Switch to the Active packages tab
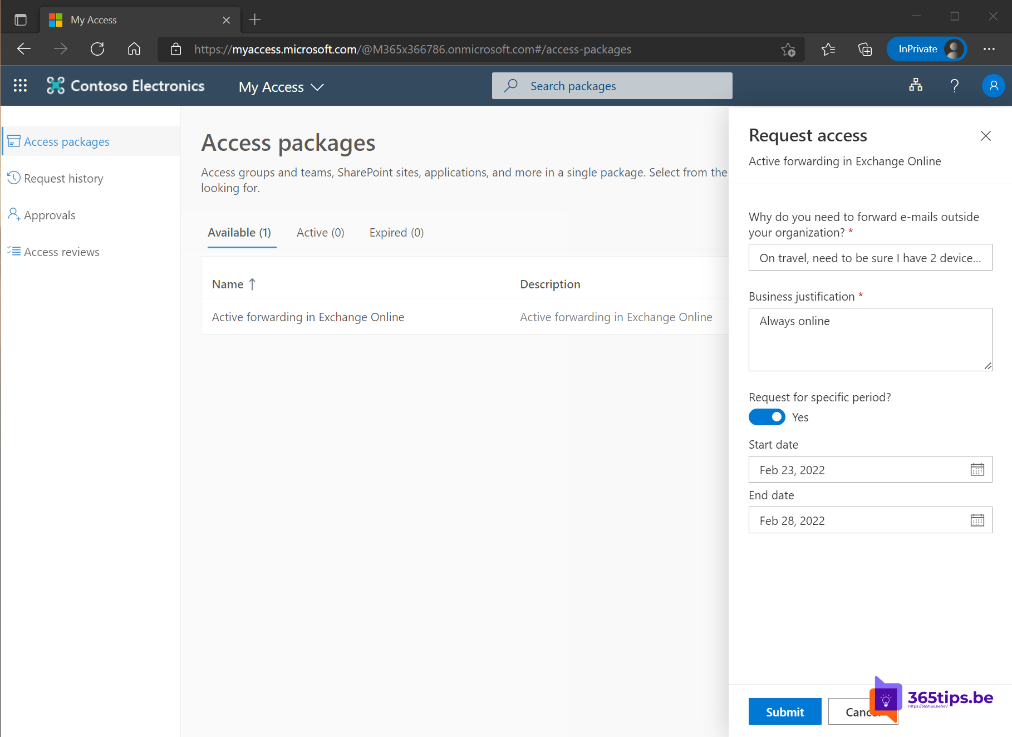 coord(320,233)
